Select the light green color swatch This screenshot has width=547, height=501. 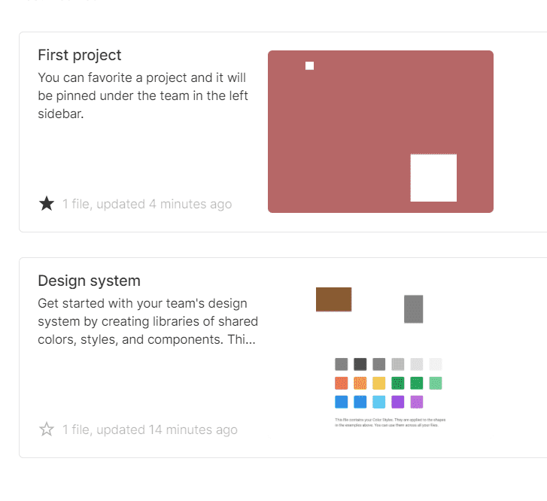coord(436,383)
